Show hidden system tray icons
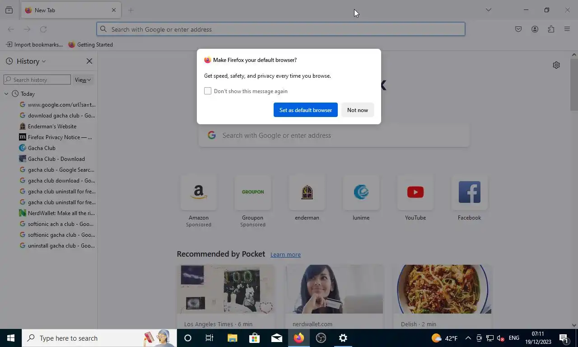Viewport: 578px width, 347px height. tap(468, 338)
